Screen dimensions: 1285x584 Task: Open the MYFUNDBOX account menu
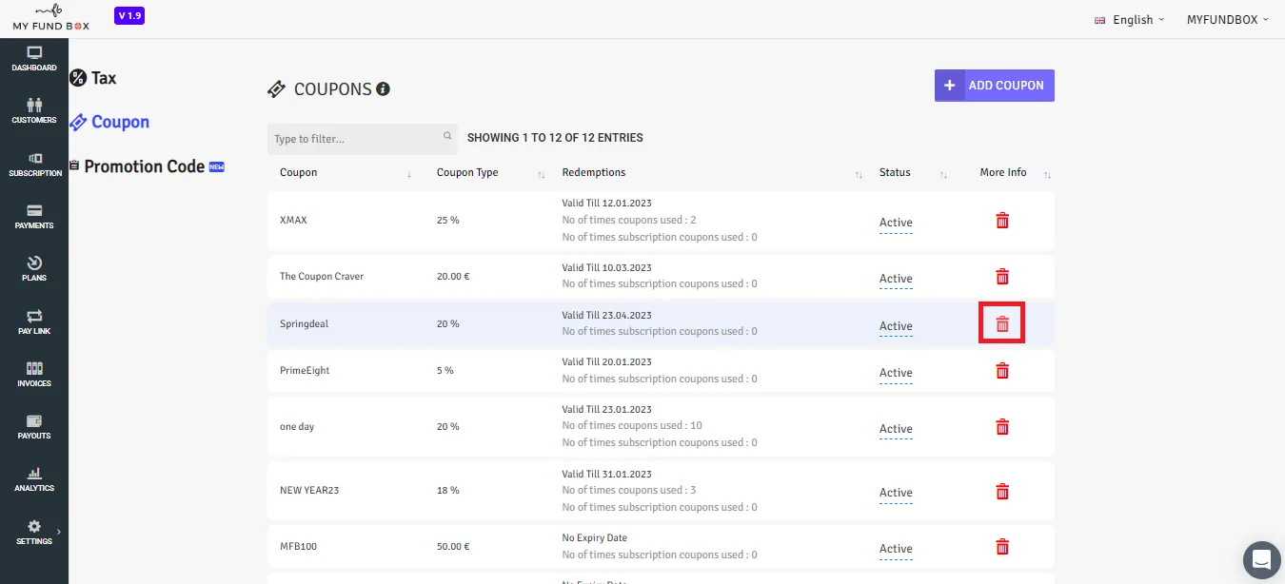pyautogui.click(x=1228, y=20)
